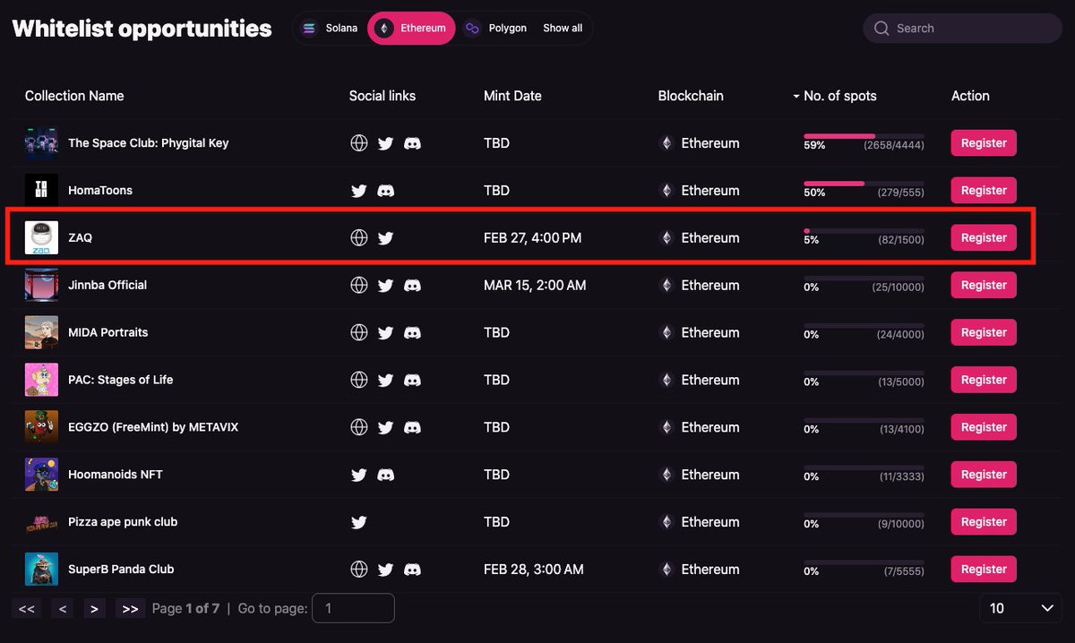Go to first page with << button

coord(27,609)
